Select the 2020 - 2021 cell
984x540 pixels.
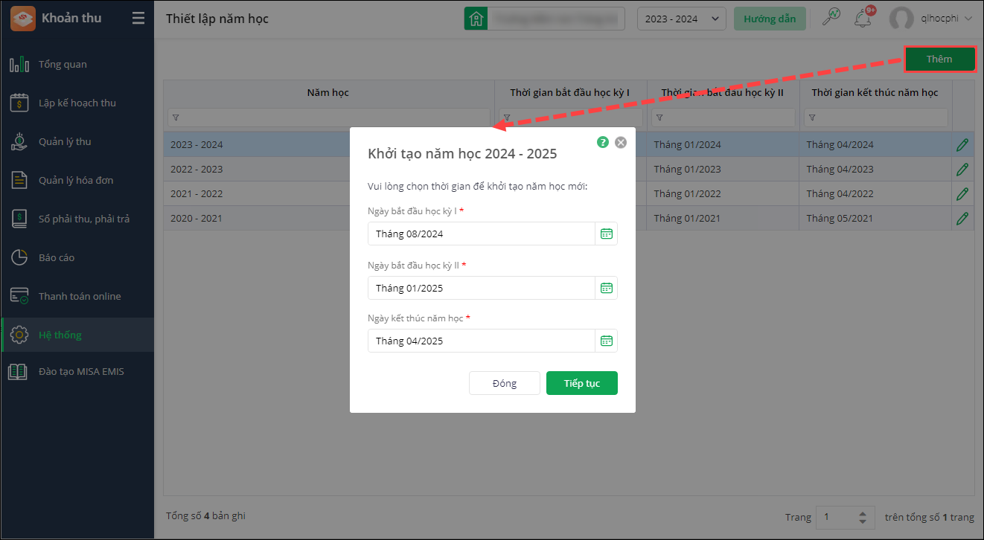(x=197, y=219)
